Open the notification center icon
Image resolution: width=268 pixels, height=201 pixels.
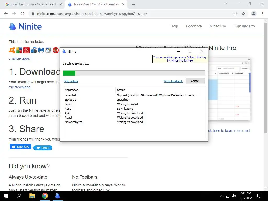[259, 196]
